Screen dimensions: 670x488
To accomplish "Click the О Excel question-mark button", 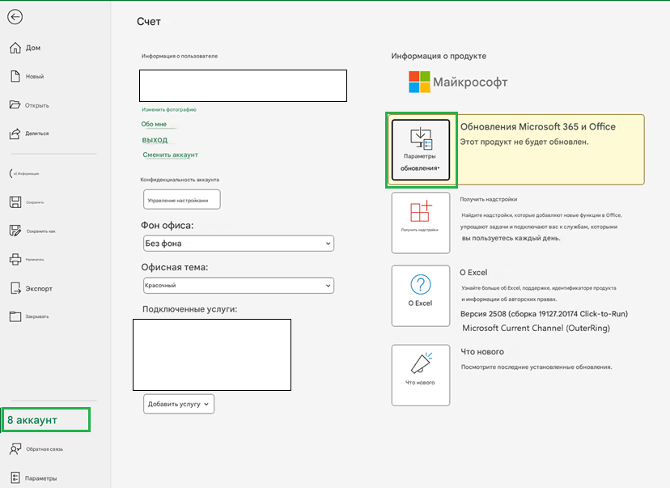I will click(x=421, y=295).
